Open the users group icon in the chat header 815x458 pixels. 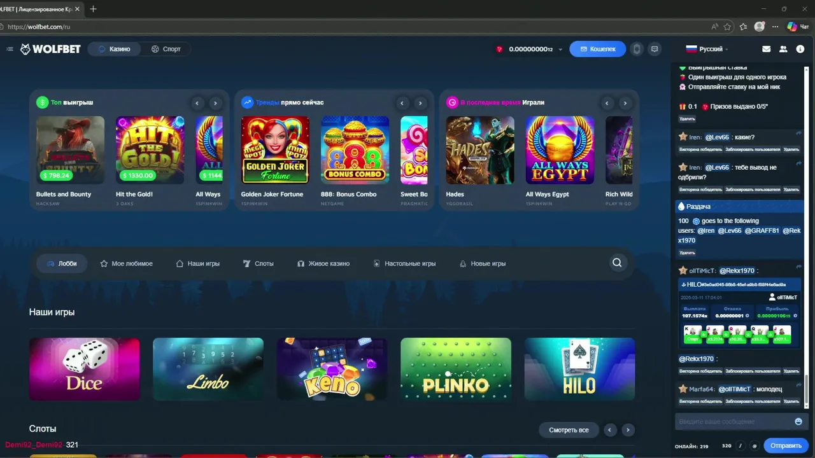coord(783,49)
